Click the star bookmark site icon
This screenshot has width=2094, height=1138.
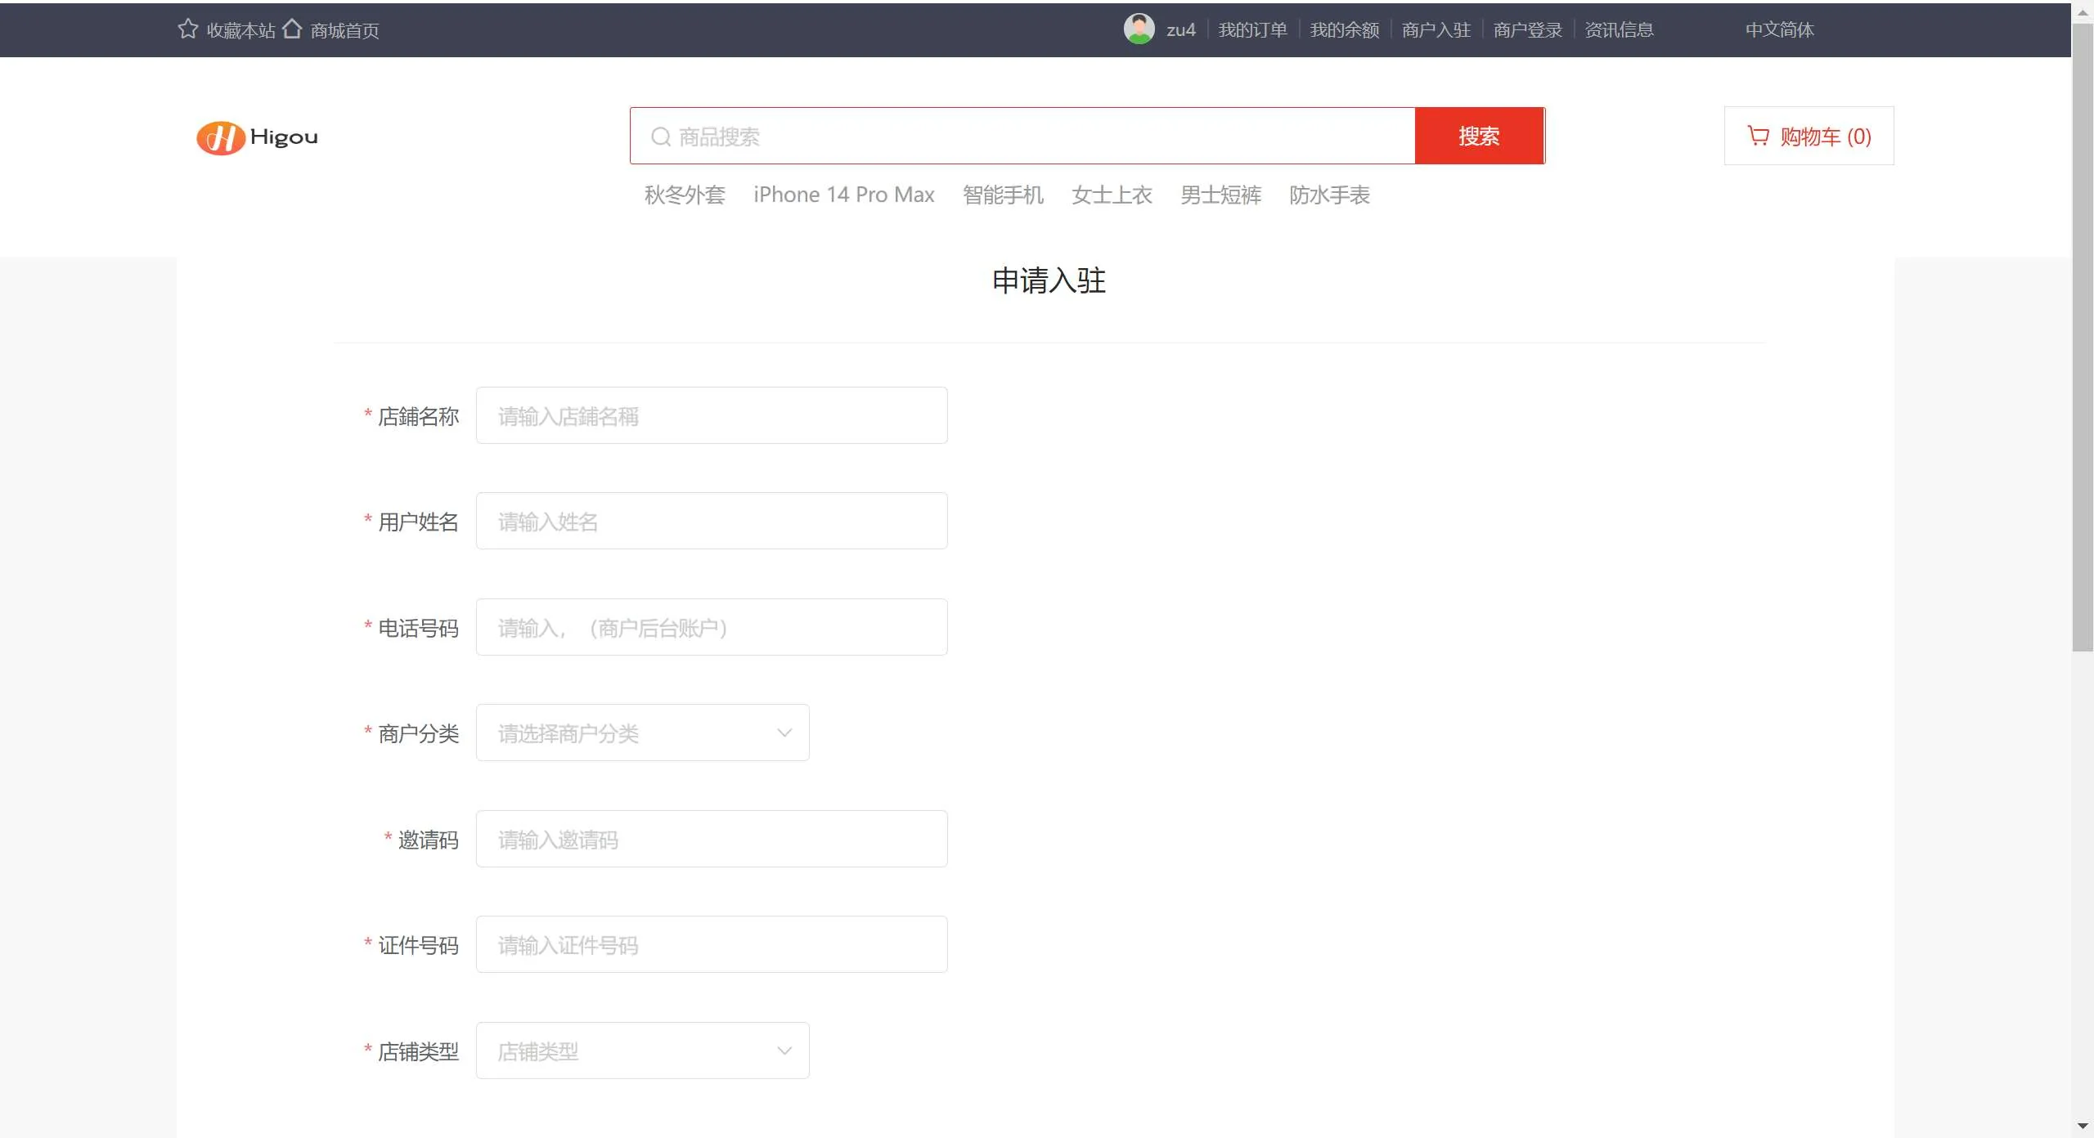click(x=187, y=29)
